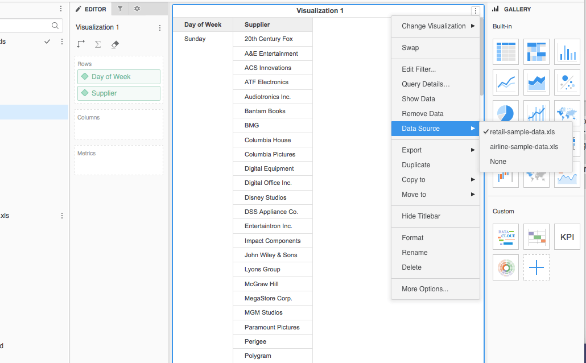Click the Day of Week column header

203,24
